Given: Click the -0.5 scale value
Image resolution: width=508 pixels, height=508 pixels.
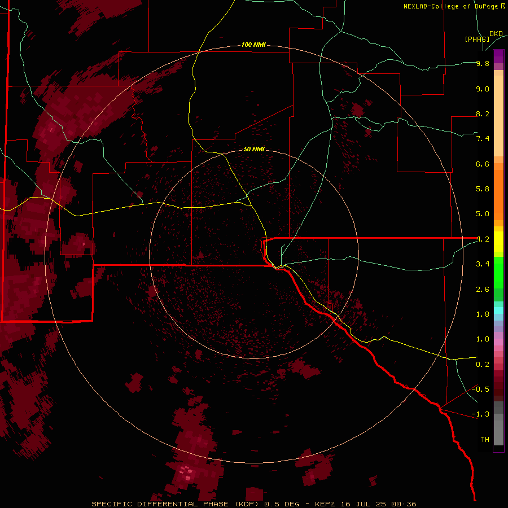Looking at the screenshot, I should click(x=480, y=389).
